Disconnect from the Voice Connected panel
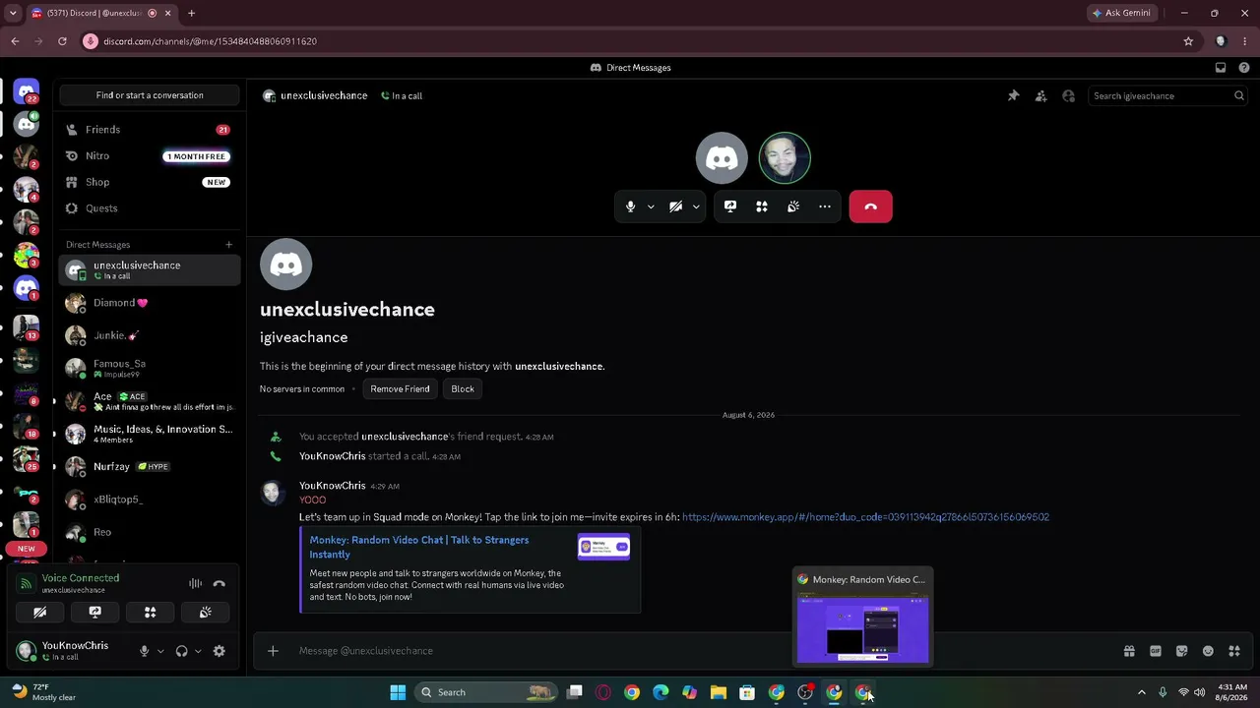 (x=220, y=583)
